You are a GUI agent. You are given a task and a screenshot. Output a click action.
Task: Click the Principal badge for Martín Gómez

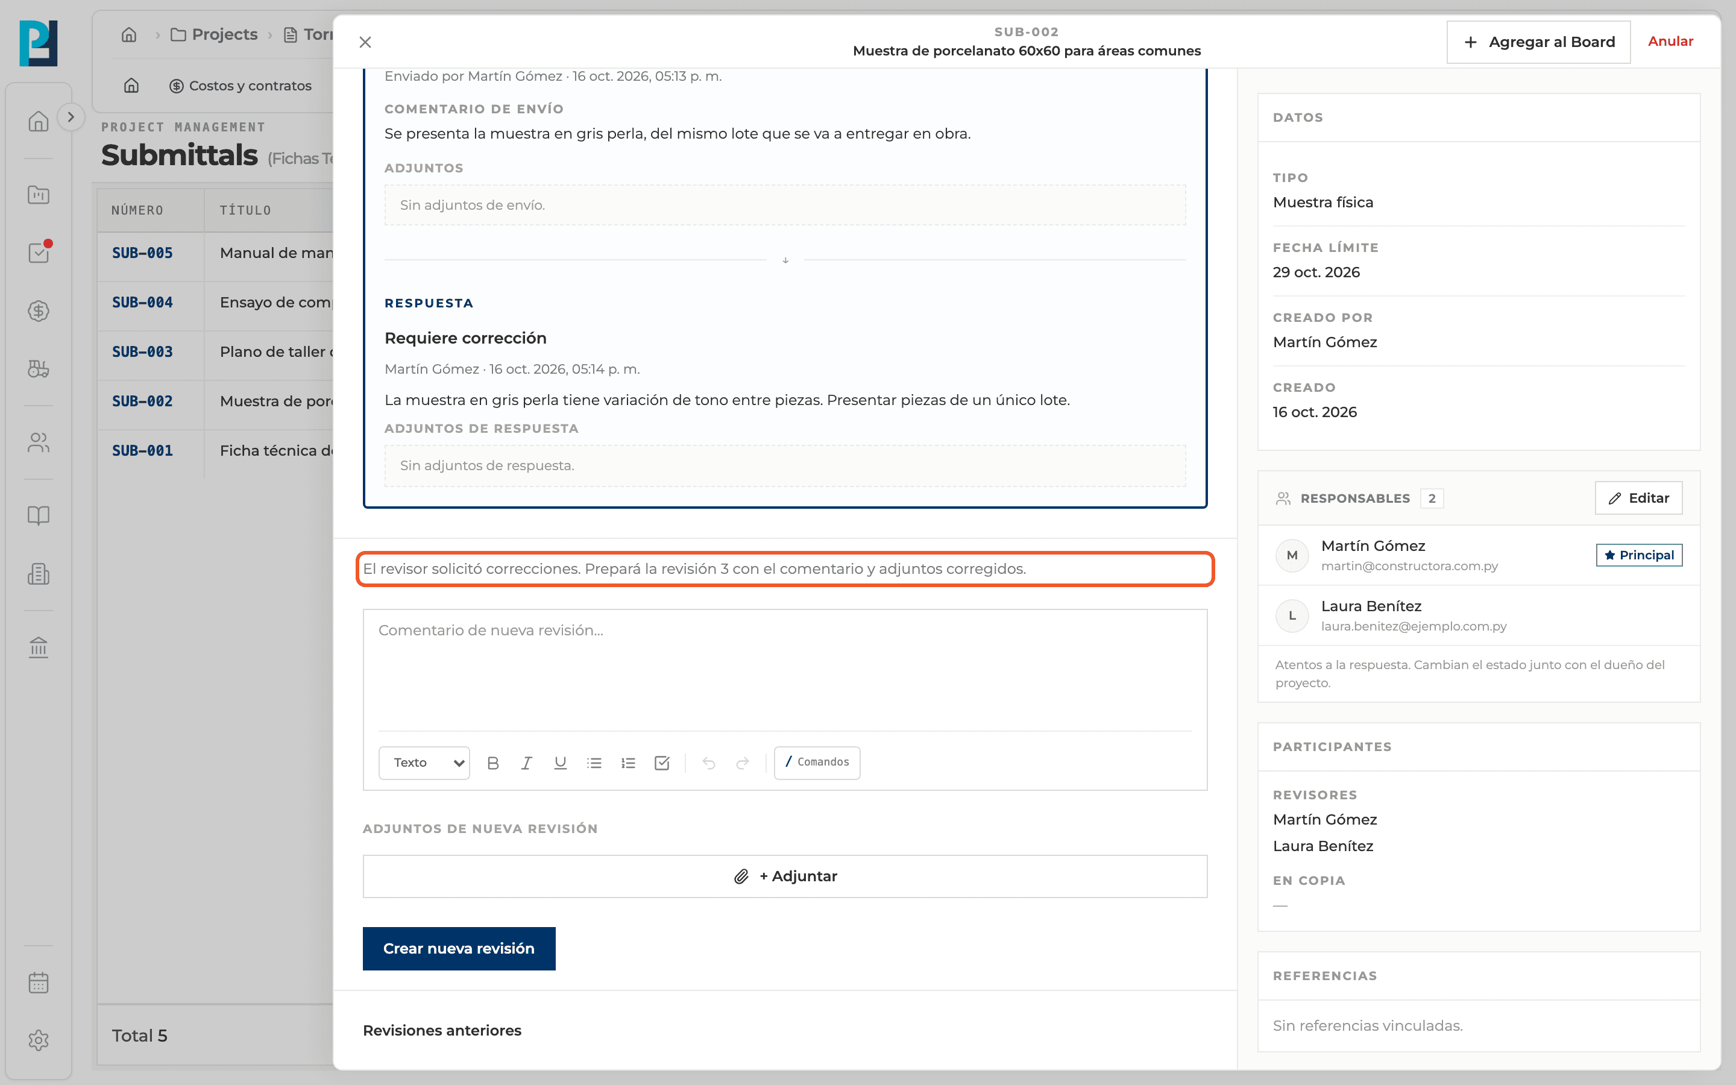click(1638, 555)
